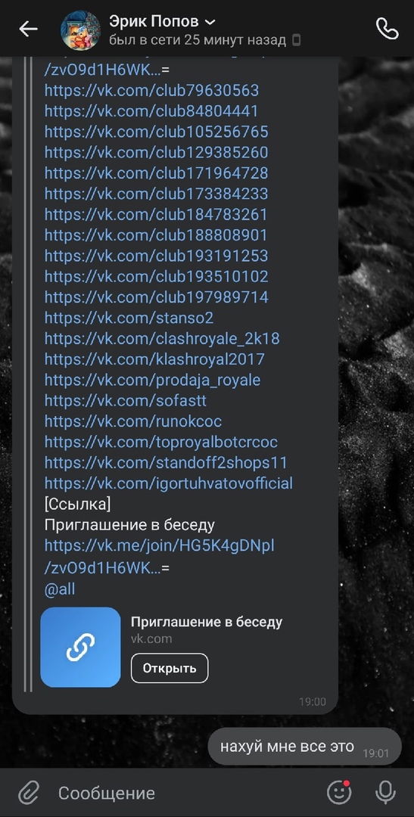The height and width of the screenshot is (817, 414).
Task: Expand the Эрик Попов name dropdown chevron
Action: coord(210,23)
